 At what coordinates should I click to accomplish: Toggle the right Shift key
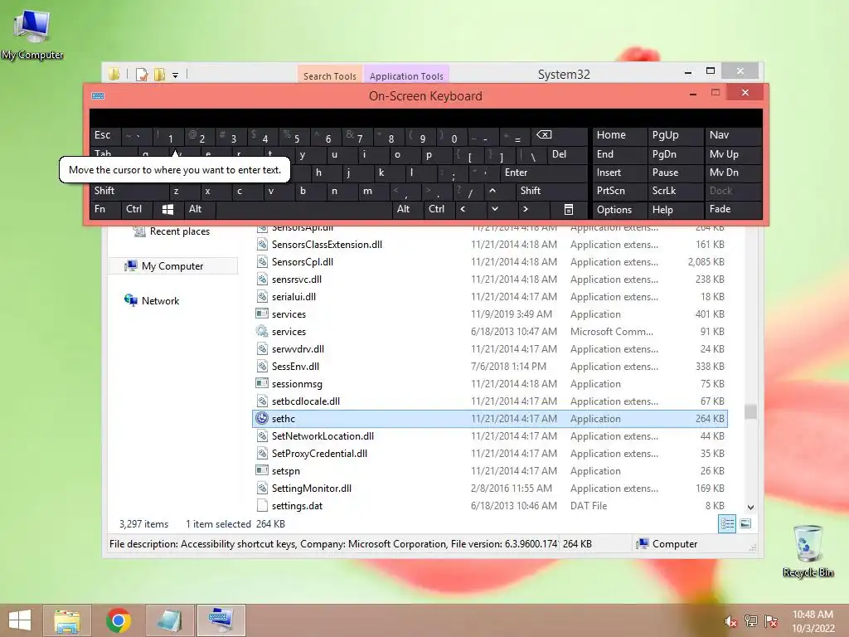(x=551, y=191)
